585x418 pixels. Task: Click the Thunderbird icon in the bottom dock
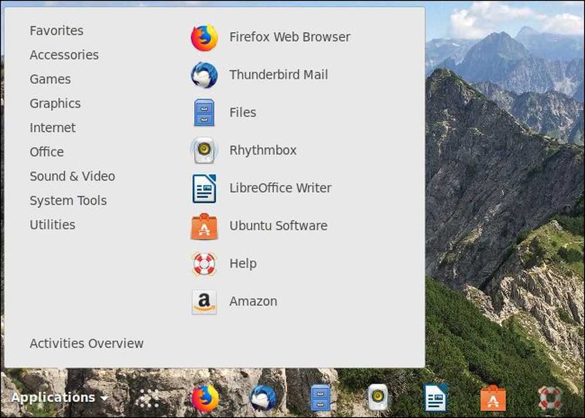pyautogui.click(x=263, y=398)
